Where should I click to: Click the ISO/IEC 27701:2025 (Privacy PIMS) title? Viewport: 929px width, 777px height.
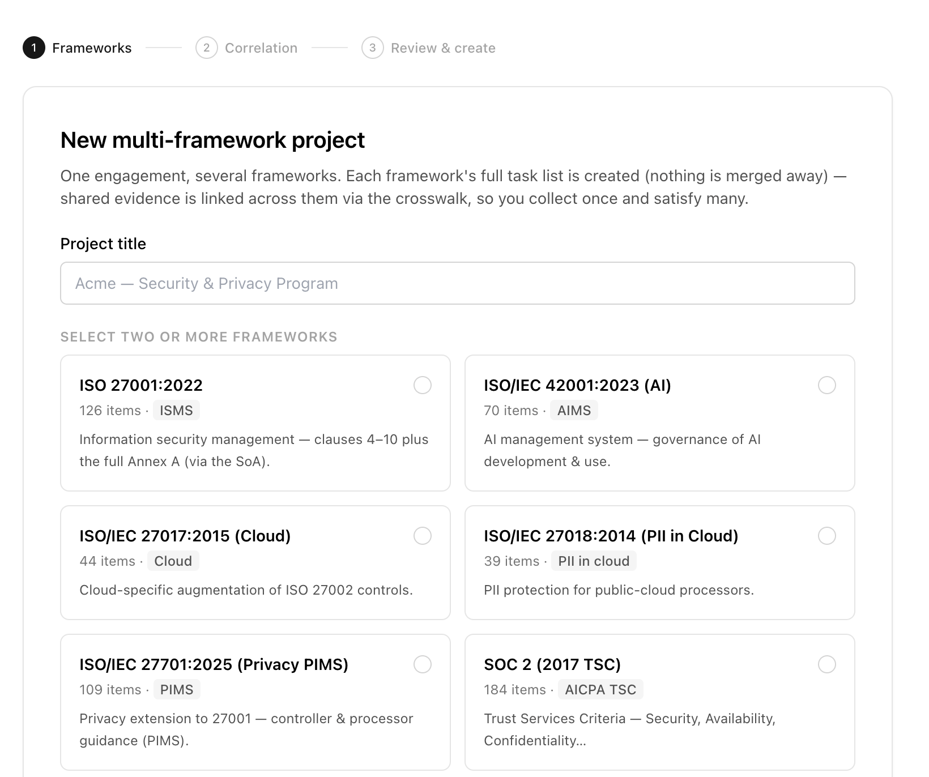[214, 664]
